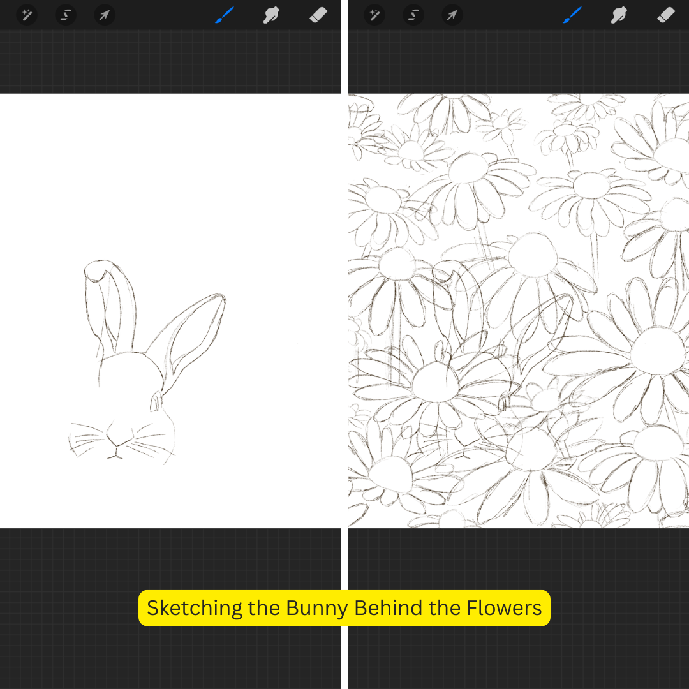The height and width of the screenshot is (689, 689).
Task: Click the bunny's small eye on left canvas
Action: tap(155, 401)
